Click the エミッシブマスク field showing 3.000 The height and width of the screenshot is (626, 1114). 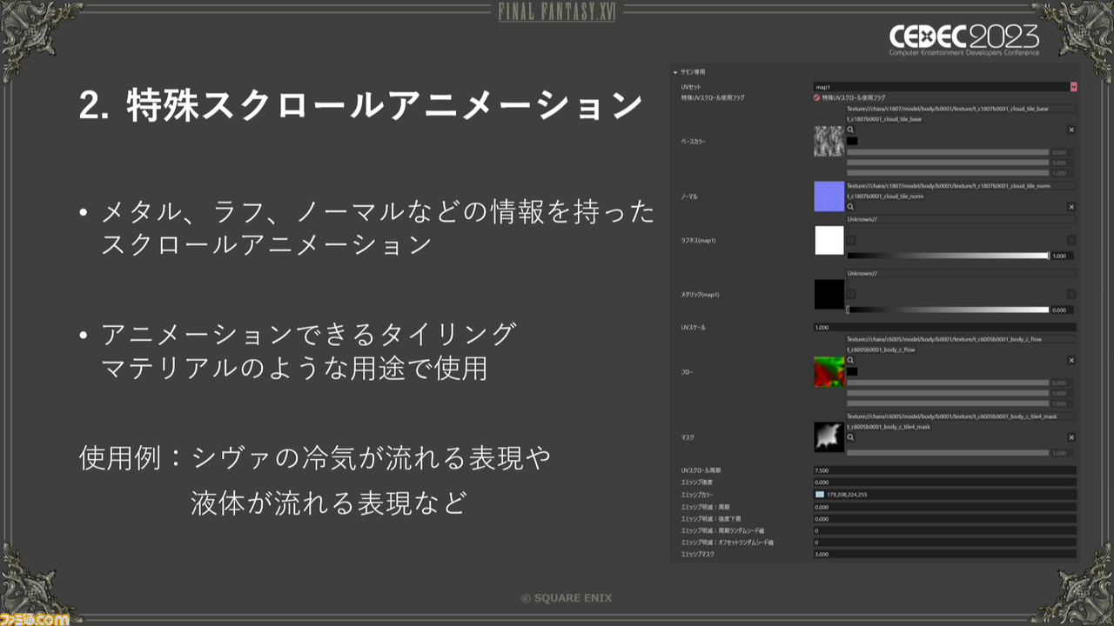tap(944, 554)
